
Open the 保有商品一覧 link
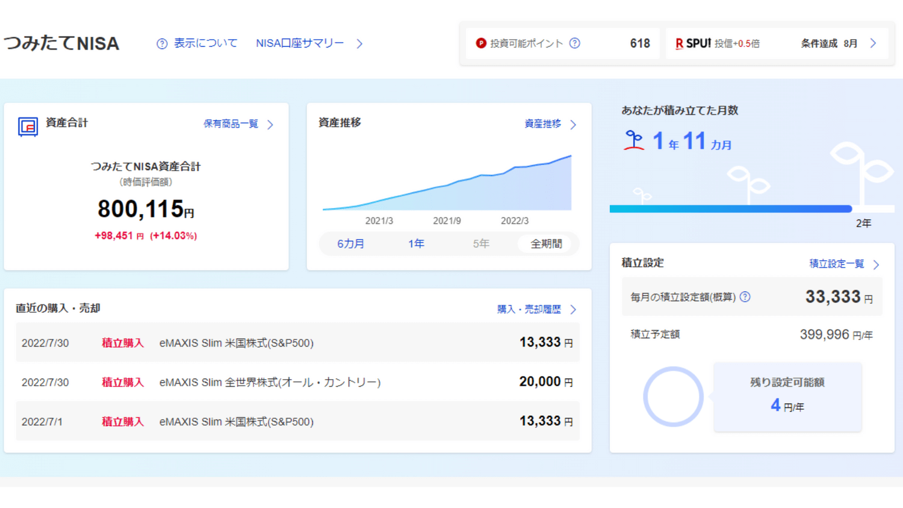point(231,124)
